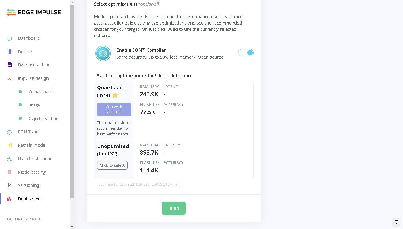Click the Live classification icon
403x229 pixels.
[x=10, y=159]
